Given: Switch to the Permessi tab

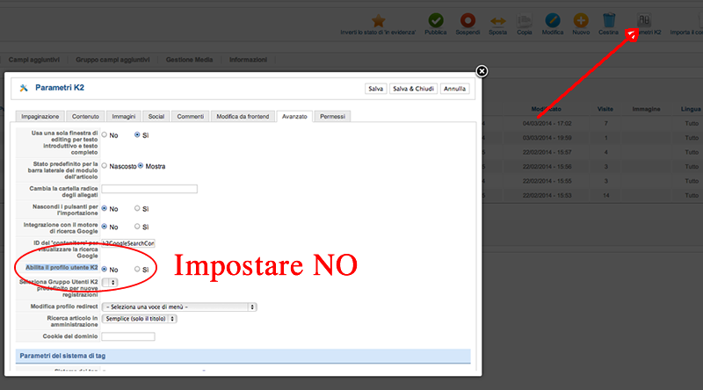Looking at the screenshot, I should (333, 117).
